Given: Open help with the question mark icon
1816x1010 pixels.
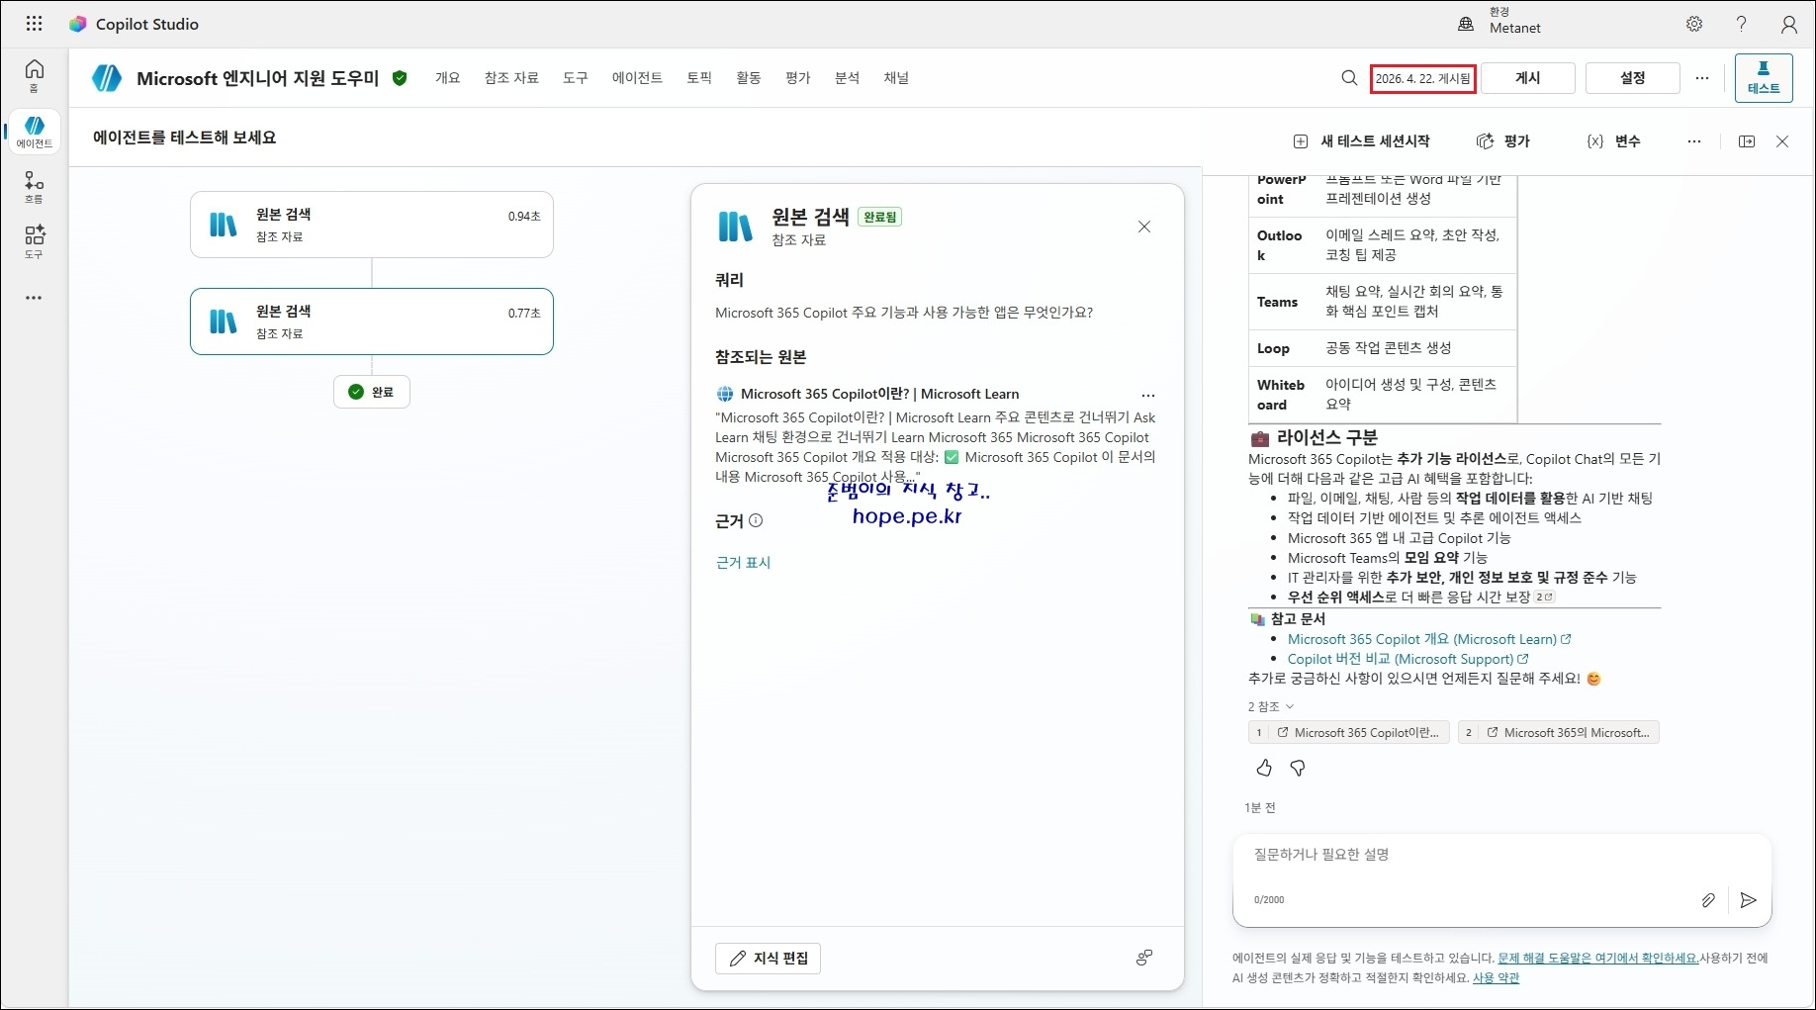Looking at the screenshot, I should coord(1742,24).
